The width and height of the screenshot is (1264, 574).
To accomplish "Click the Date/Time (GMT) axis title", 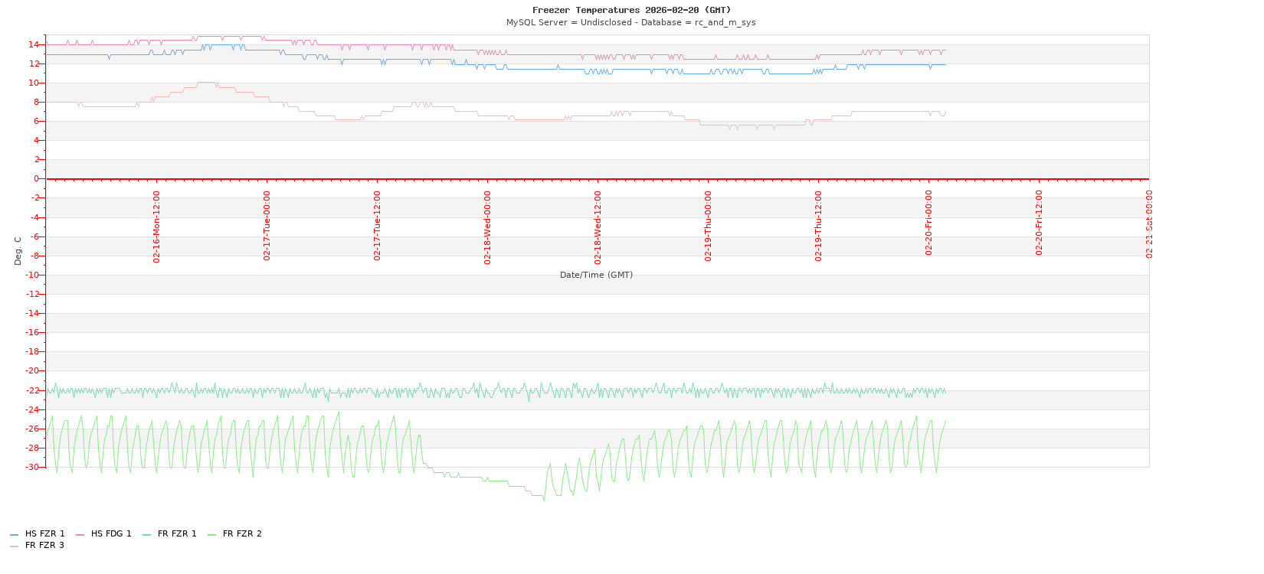I will 596,275.
